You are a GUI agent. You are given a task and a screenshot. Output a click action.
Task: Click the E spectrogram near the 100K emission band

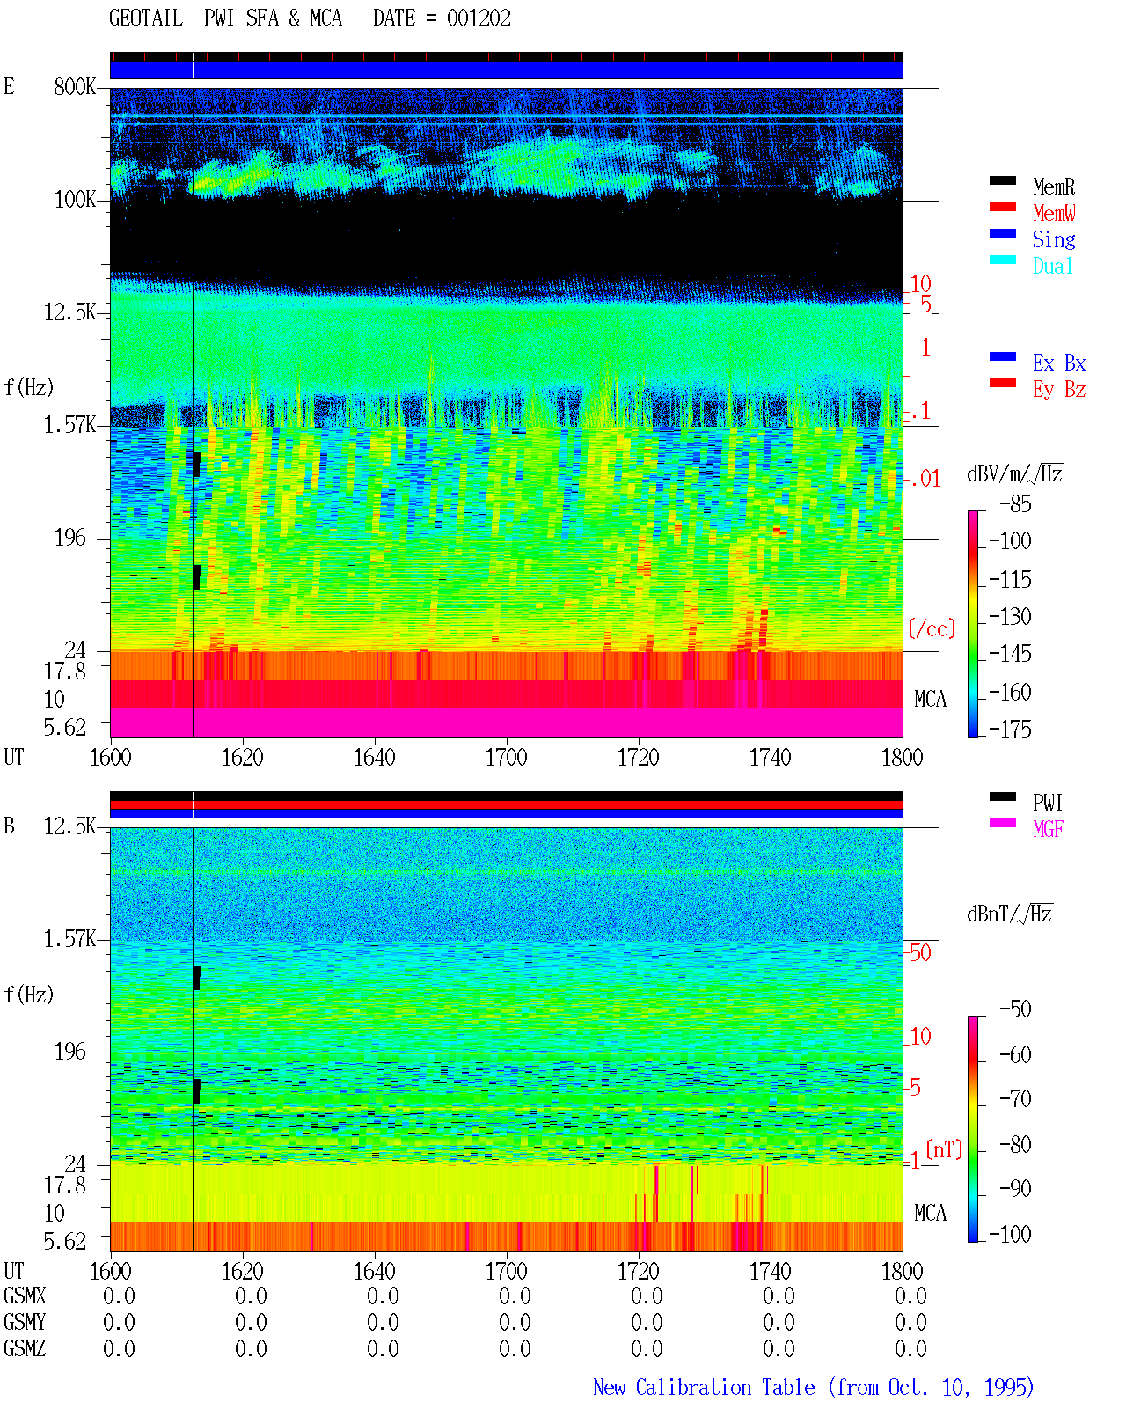pyautogui.click(x=506, y=167)
